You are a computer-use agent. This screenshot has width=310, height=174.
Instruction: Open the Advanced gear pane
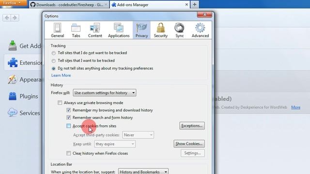click(x=200, y=30)
